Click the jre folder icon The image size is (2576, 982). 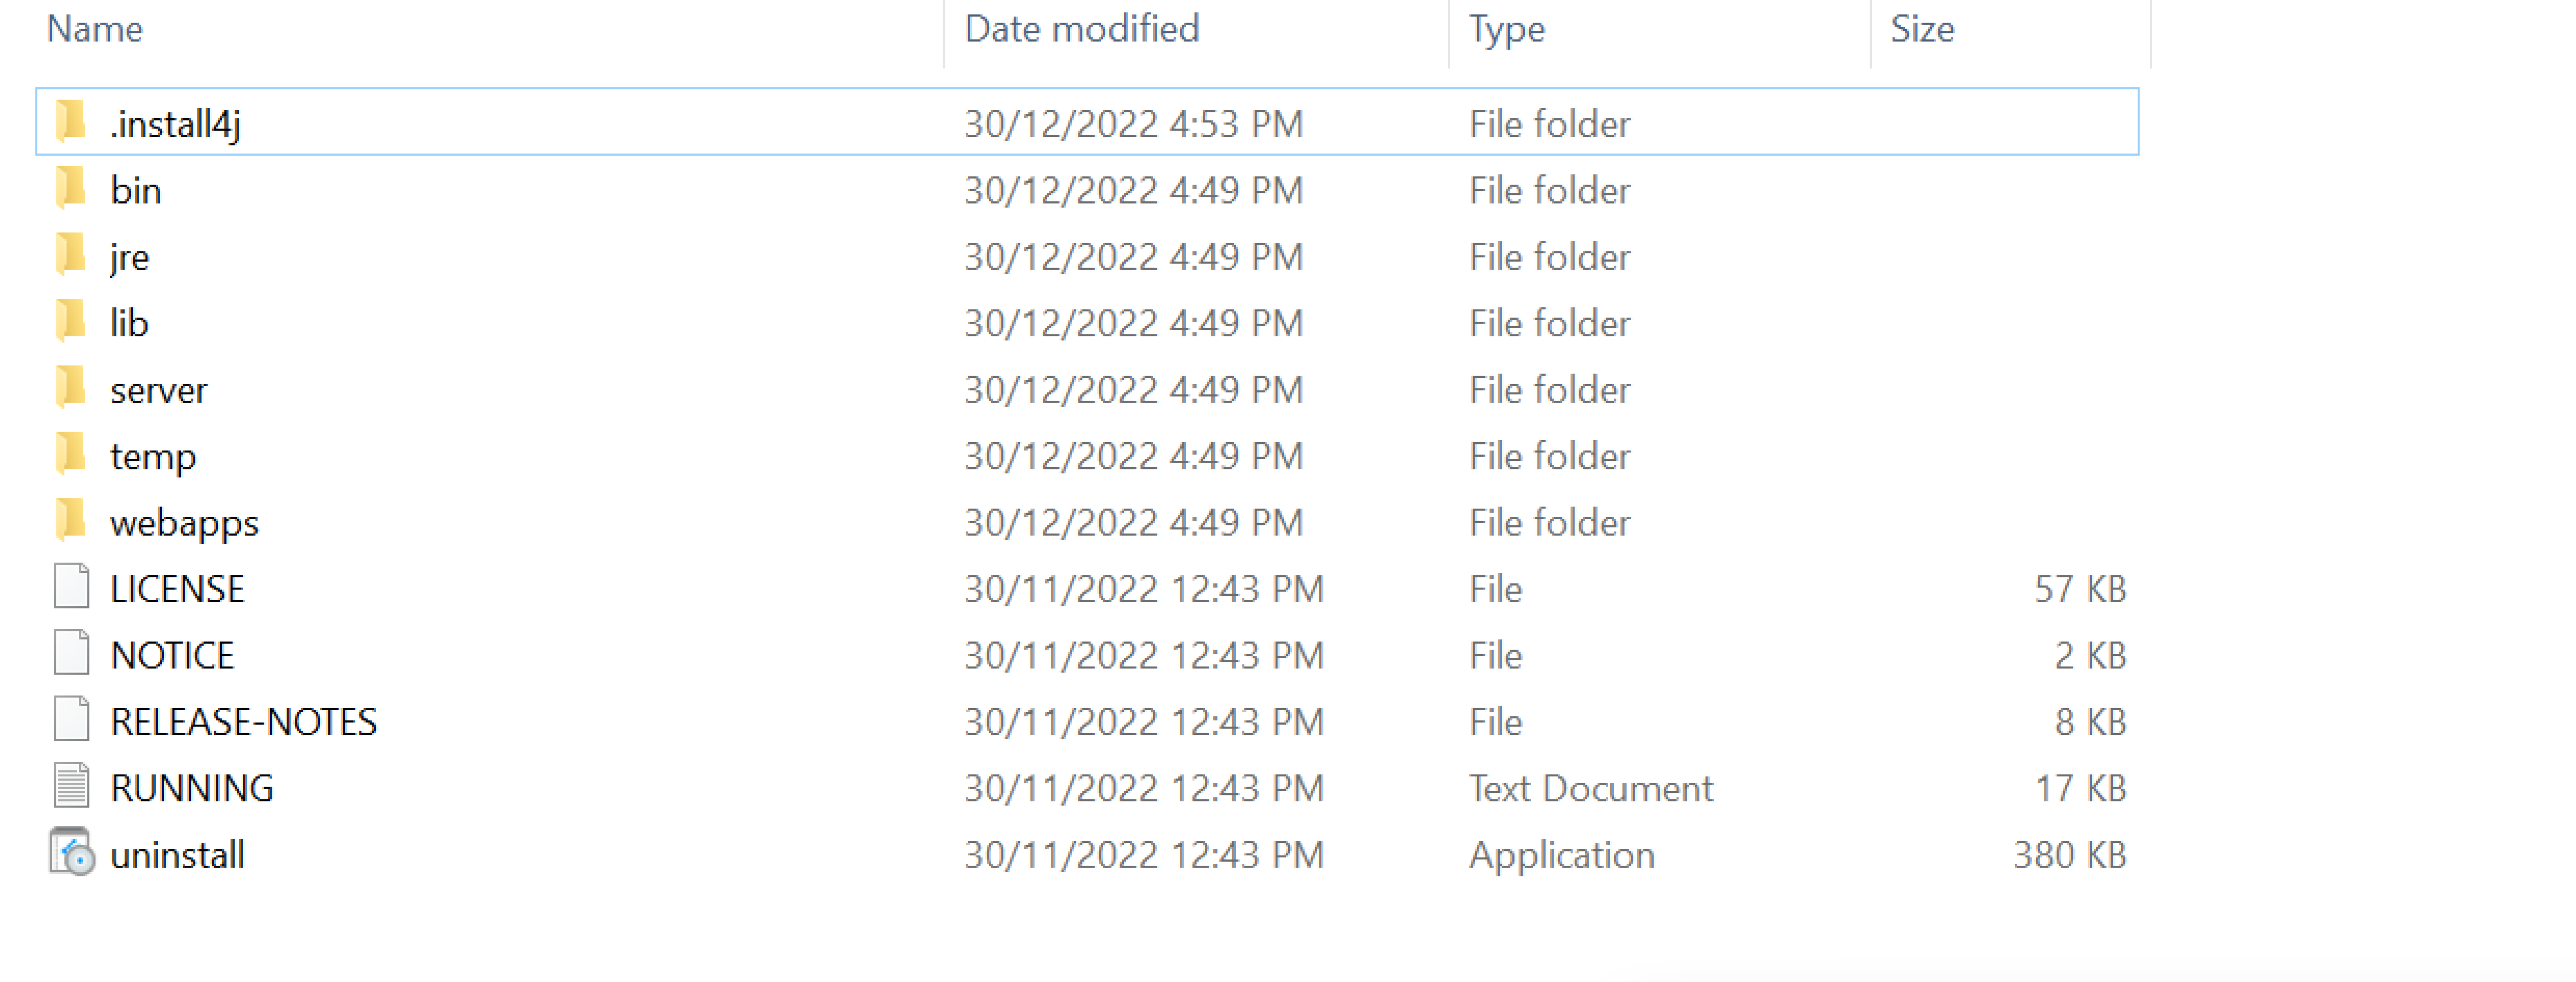point(71,256)
